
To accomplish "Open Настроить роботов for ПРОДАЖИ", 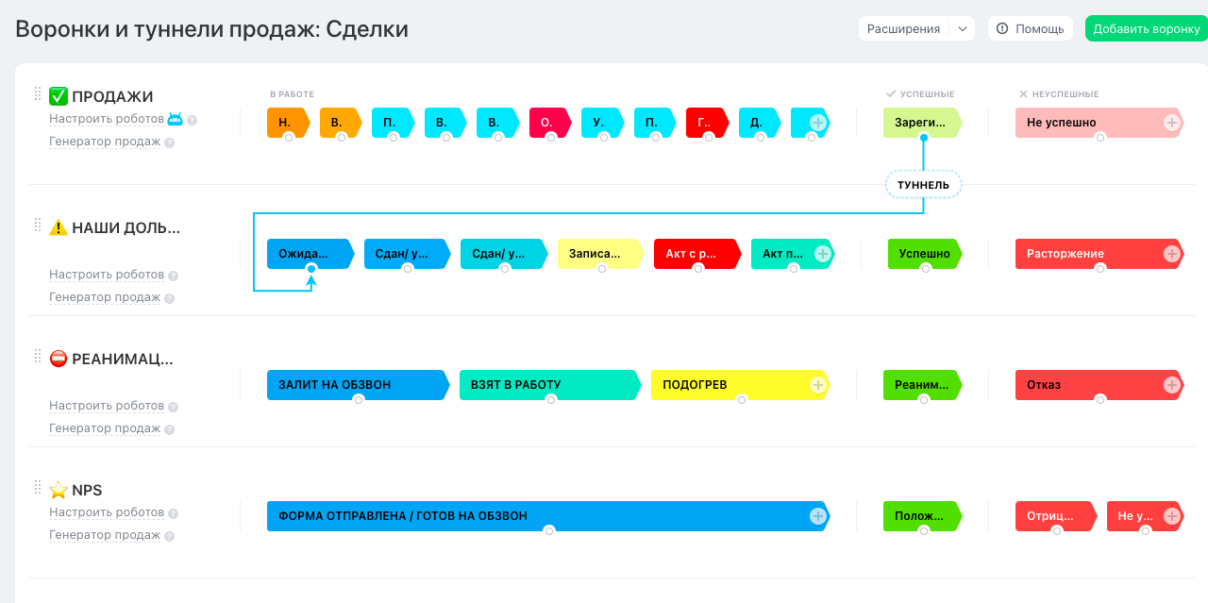I will click(107, 120).
